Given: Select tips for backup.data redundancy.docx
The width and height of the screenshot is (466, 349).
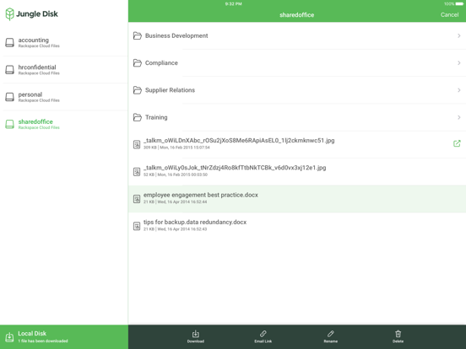Looking at the screenshot, I should click(297, 226).
